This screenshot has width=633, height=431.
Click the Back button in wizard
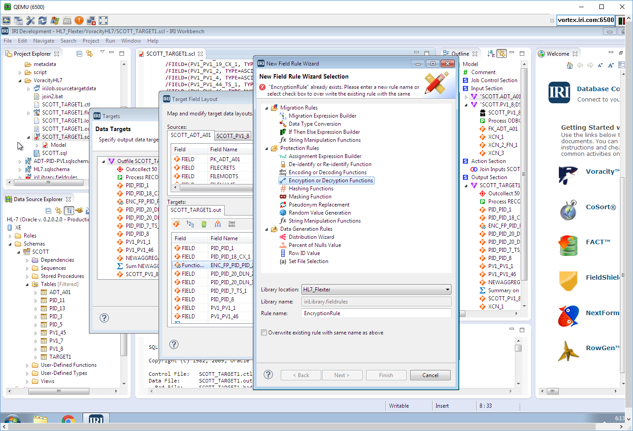(x=301, y=375)
